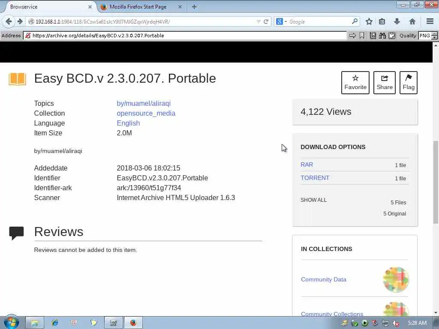Click the Browservice Go arrow icon
This screenshot has width=439, height=329.
[x=352, y=36]
